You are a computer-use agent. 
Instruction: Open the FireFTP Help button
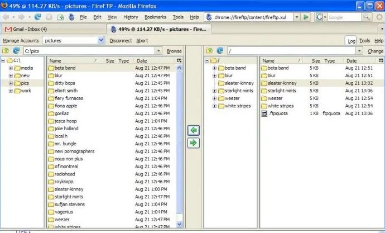(379, 41)
